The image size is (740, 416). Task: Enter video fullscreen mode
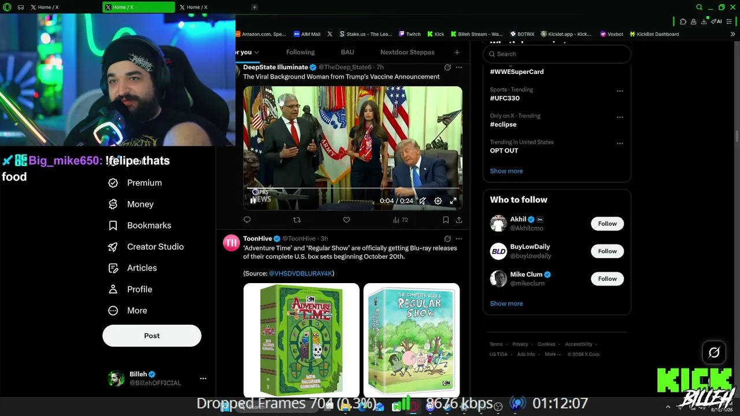click(453, 200)
